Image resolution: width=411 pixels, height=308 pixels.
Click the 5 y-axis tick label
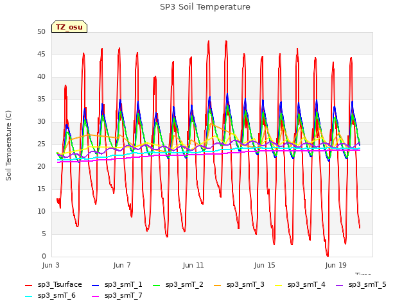44,234
